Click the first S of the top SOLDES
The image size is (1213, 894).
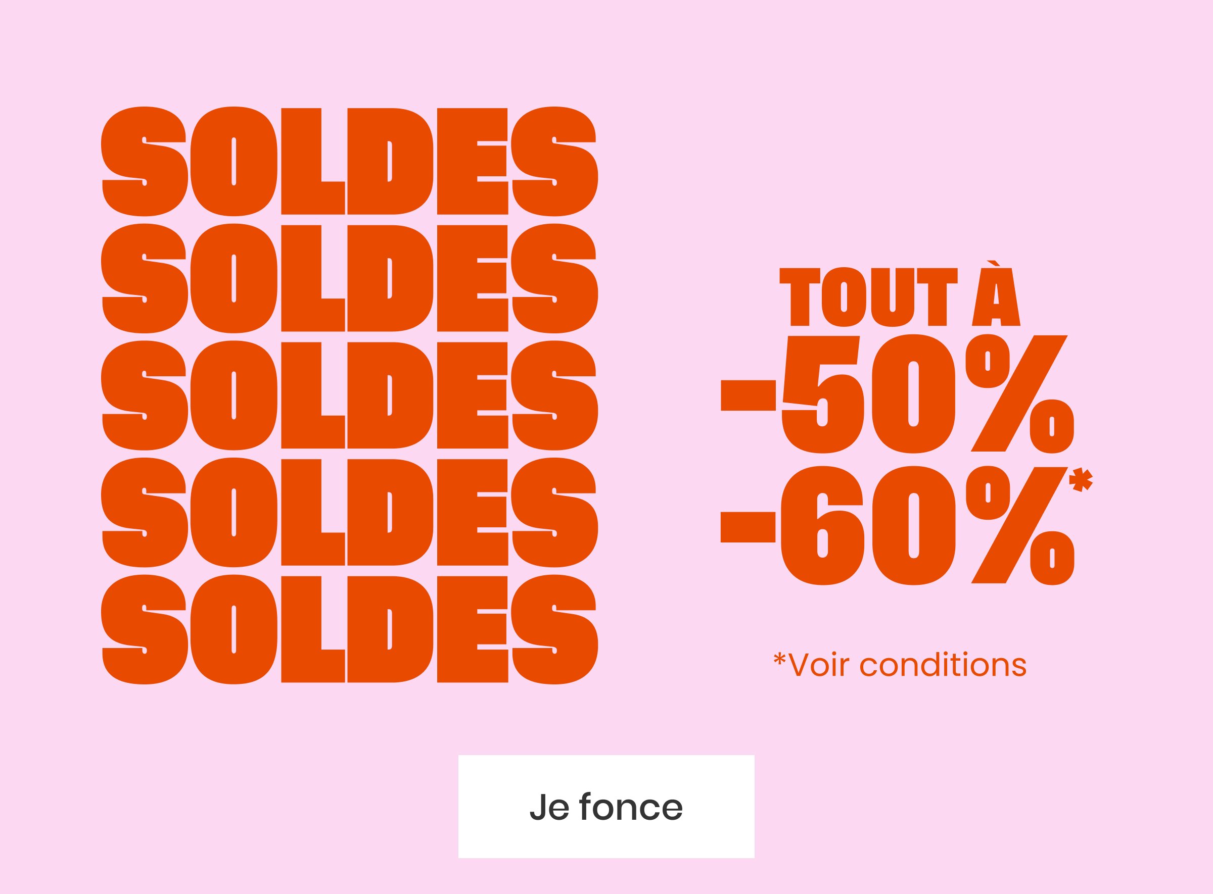[145, 161]
